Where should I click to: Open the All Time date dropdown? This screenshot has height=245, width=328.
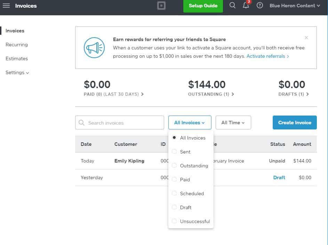233,122
